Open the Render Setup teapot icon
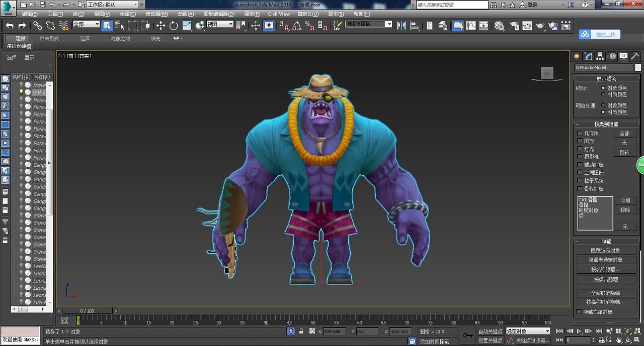This screenshot has width=644, height=346. pos(514,26)
